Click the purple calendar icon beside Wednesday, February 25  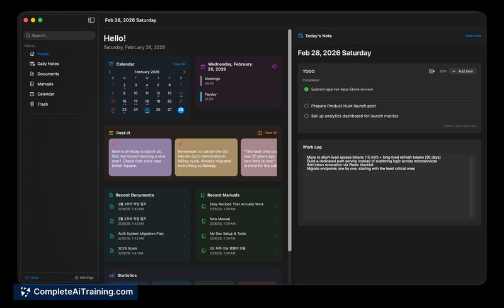click(x=203, y=67)
